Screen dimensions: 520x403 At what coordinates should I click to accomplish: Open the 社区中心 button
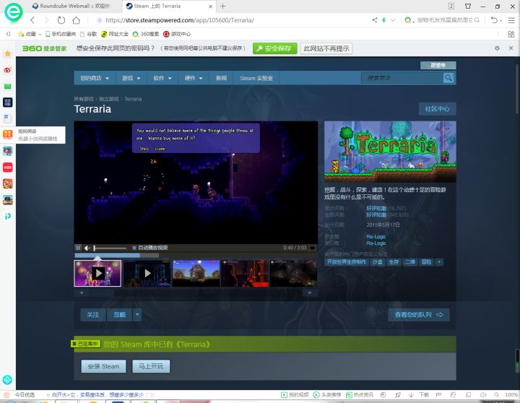pos(438,109)
